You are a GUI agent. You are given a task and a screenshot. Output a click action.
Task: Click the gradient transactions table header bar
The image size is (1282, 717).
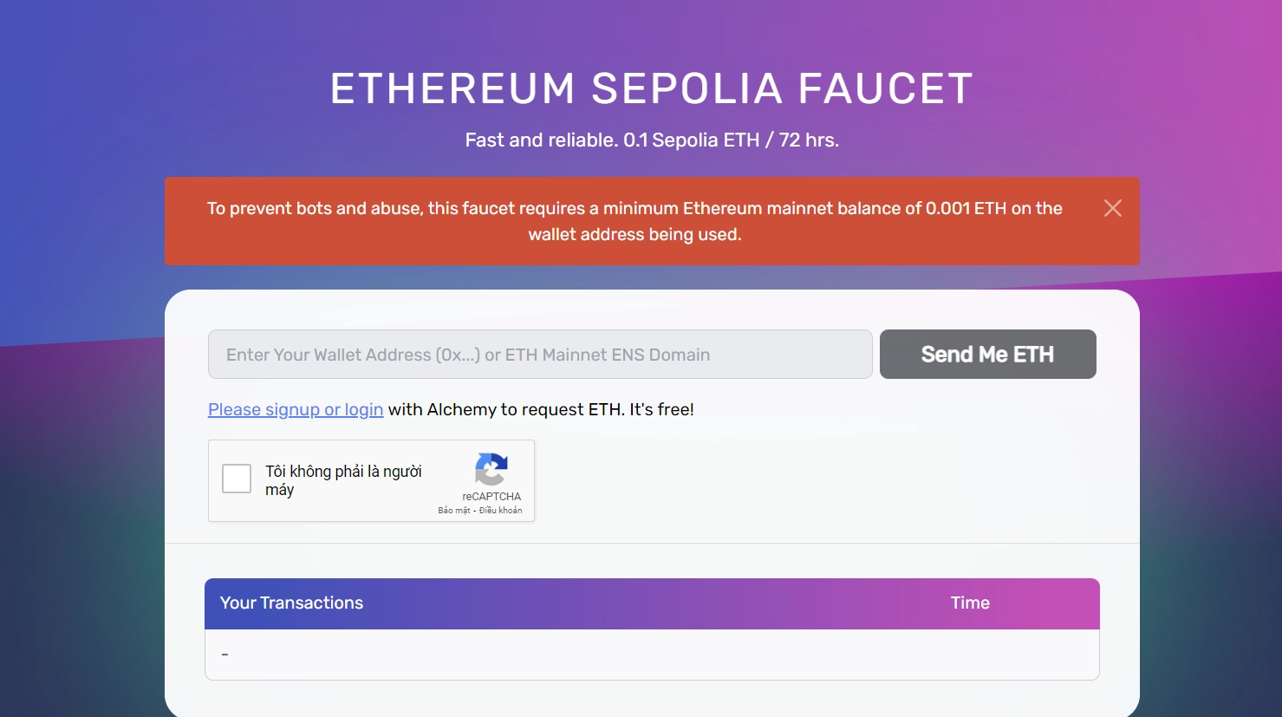pyautogui.click(x=652, y=603)
